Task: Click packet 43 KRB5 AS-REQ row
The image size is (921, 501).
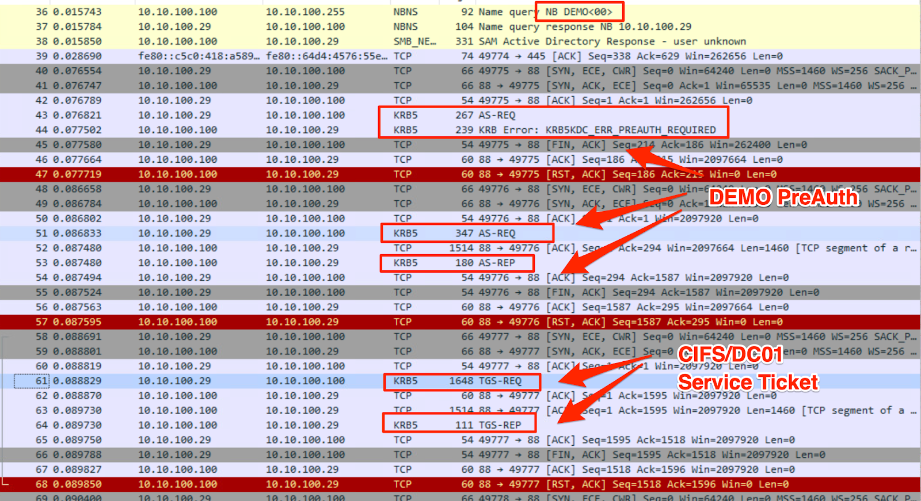Action: point(345,116)
